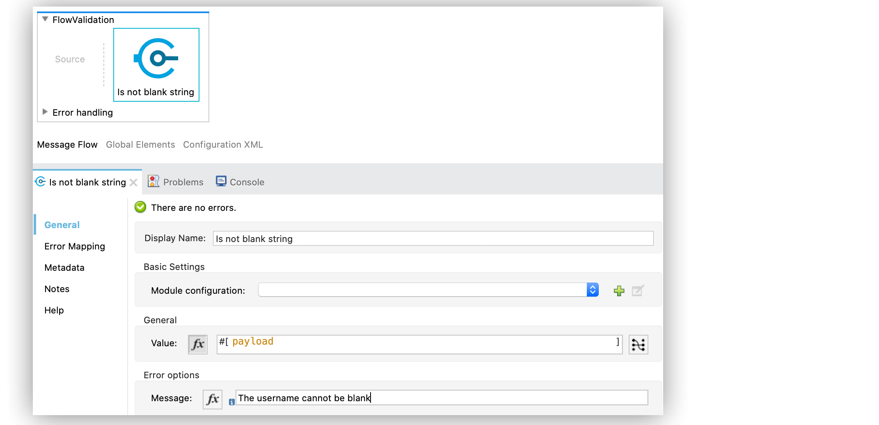
Task: Toggle expression mode for the Message field
Action: 212,398
